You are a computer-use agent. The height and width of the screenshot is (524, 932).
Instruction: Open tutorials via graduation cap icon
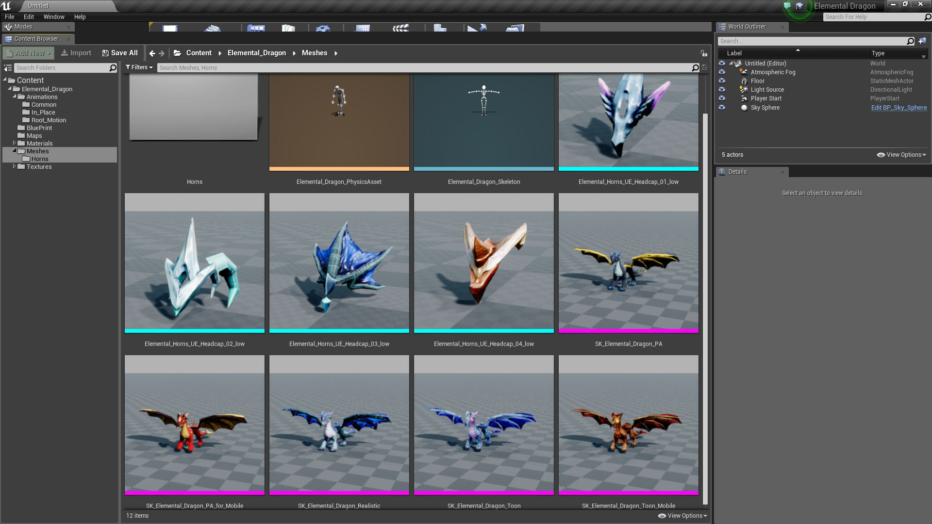click(799, 6)
